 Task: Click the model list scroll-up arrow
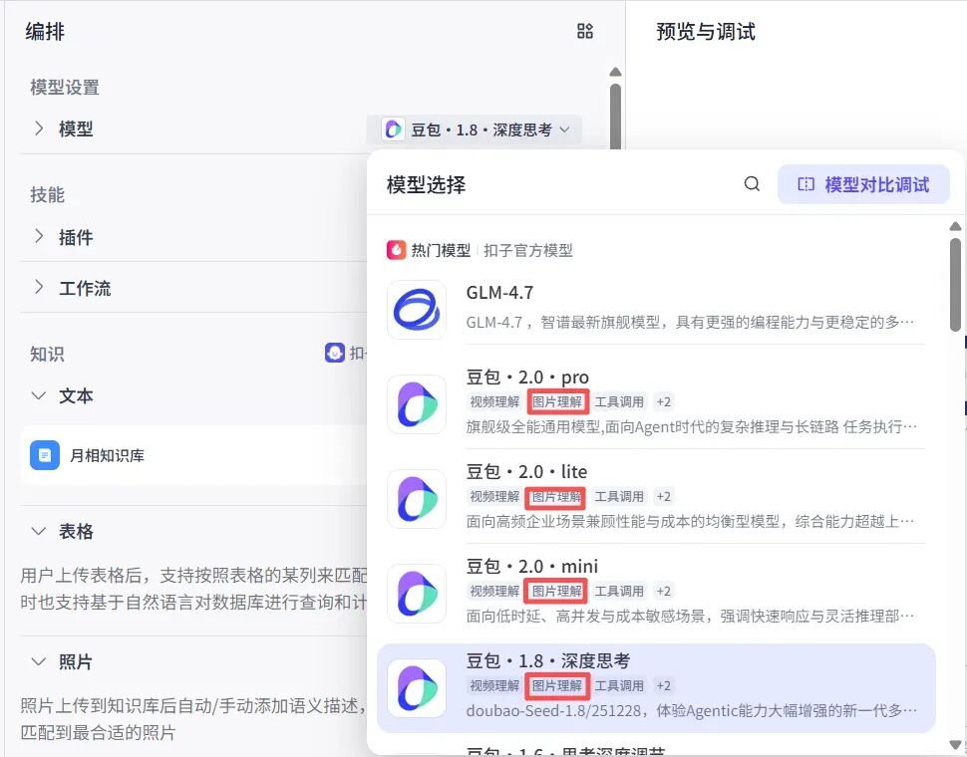coord(955,226)
